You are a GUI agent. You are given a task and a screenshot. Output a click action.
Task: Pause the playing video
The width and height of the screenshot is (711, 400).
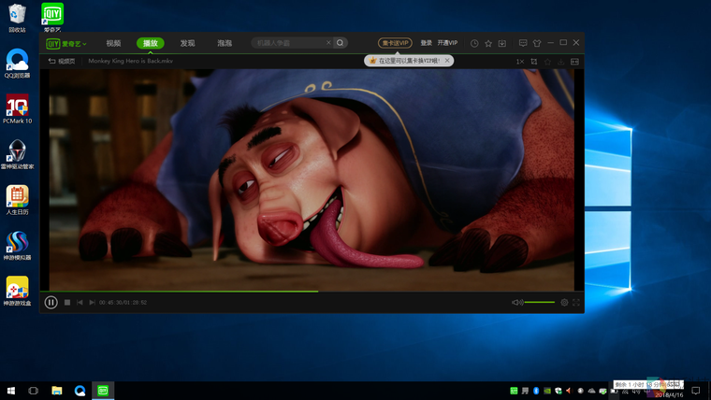[51, 302]
